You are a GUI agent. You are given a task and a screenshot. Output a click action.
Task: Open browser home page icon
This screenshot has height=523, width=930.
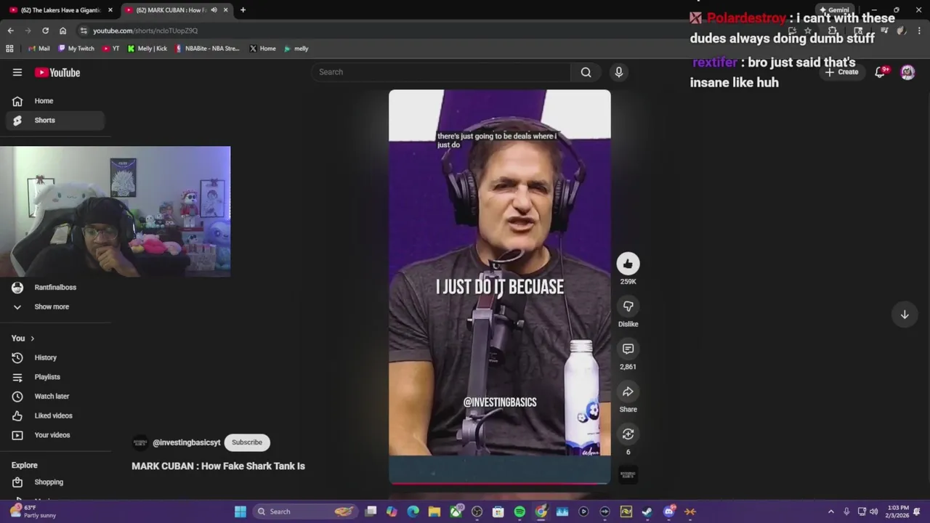[62, 31]
